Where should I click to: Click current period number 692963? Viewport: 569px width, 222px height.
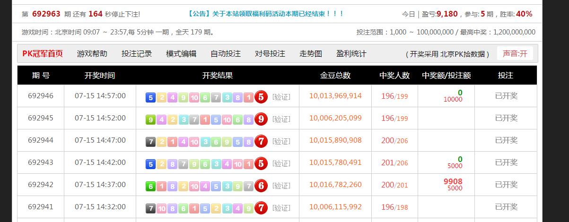(46, 14)
